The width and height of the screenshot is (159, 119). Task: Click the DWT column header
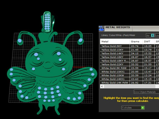click(x=148, y=42)
